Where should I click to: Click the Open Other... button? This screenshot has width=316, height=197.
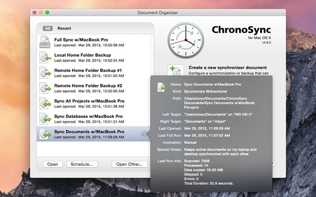click(x=130, y=164)
